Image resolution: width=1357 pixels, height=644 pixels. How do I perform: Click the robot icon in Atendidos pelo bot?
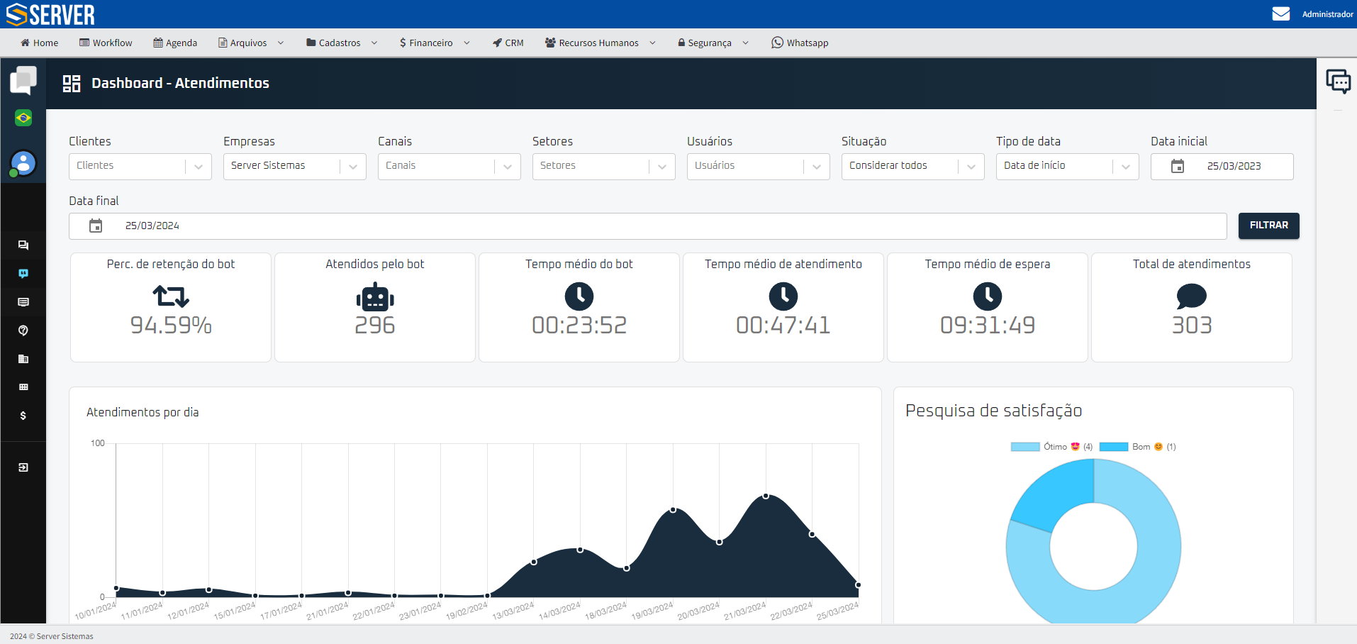(x=375, y=296)
